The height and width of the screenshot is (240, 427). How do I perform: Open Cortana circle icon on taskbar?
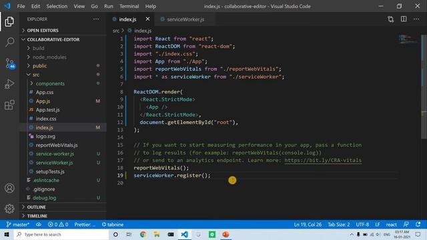coord(115,234)
